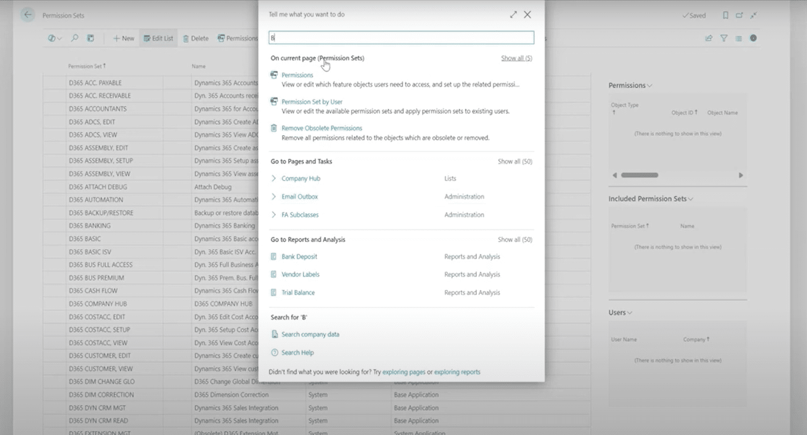Open the FA Subclasses page result
Image resolution: width=807 pixels, height=435 pixels.
[x=300, y=215]
